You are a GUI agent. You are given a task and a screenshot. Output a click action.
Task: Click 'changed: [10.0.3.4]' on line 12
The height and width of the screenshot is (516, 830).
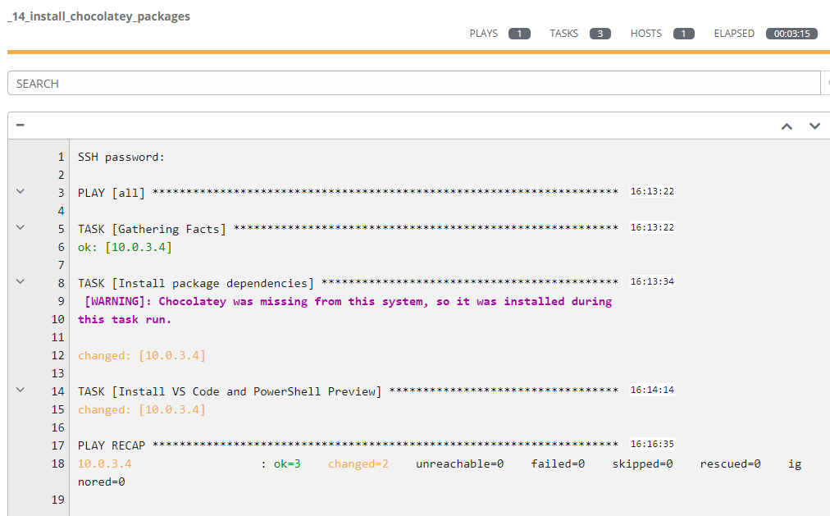click(141, 355)
